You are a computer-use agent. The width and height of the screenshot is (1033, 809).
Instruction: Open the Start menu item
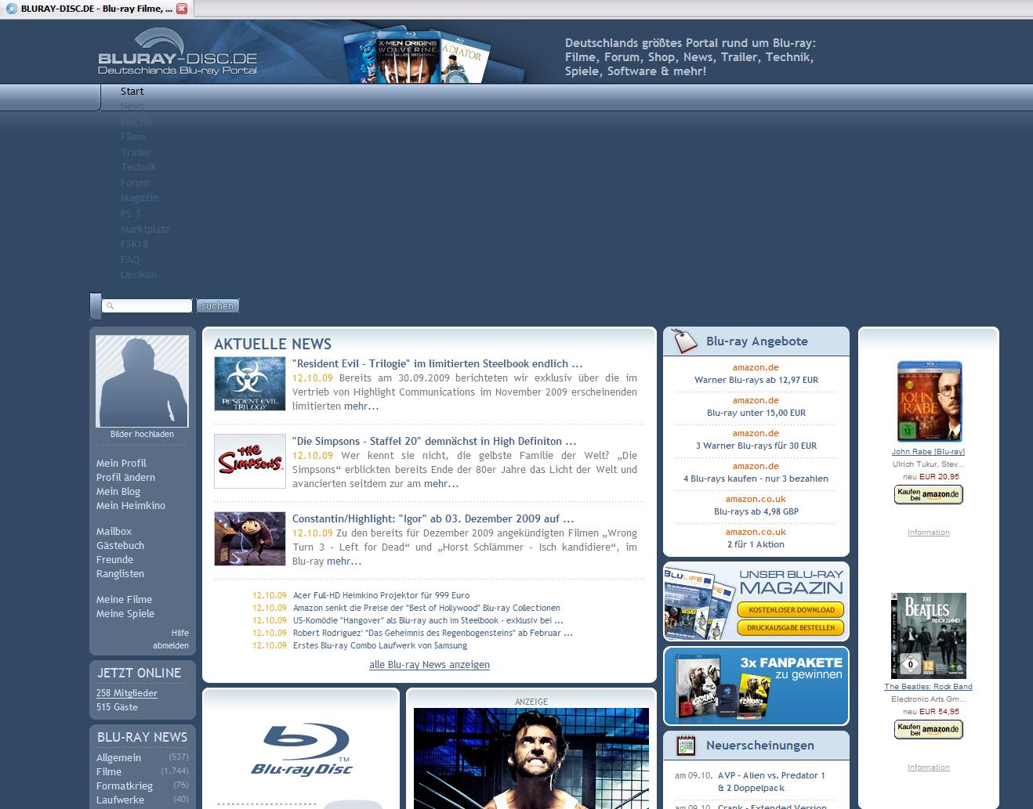132,92
